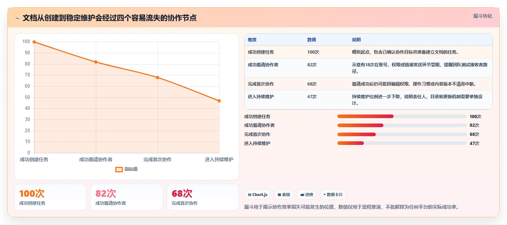Open the 100次 成功创建任务 data card
This screenshot has height=225, width=507.
pos(50,197)
